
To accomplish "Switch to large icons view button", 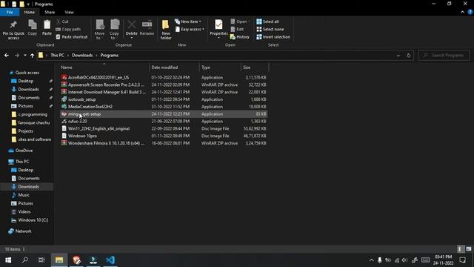I will (x=469, y=249).
